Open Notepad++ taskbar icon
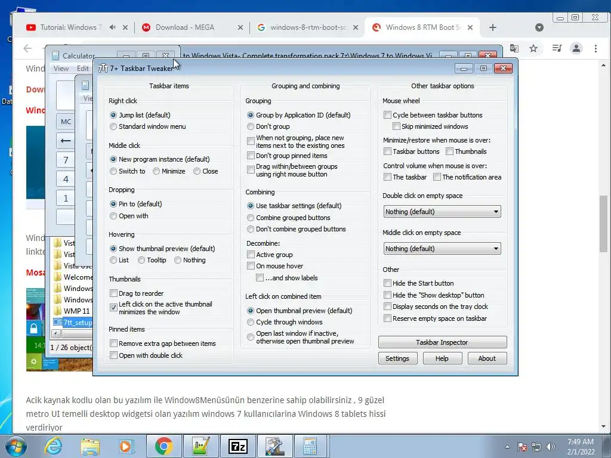Viewport: 611px width, 458px height. [201, 446]
